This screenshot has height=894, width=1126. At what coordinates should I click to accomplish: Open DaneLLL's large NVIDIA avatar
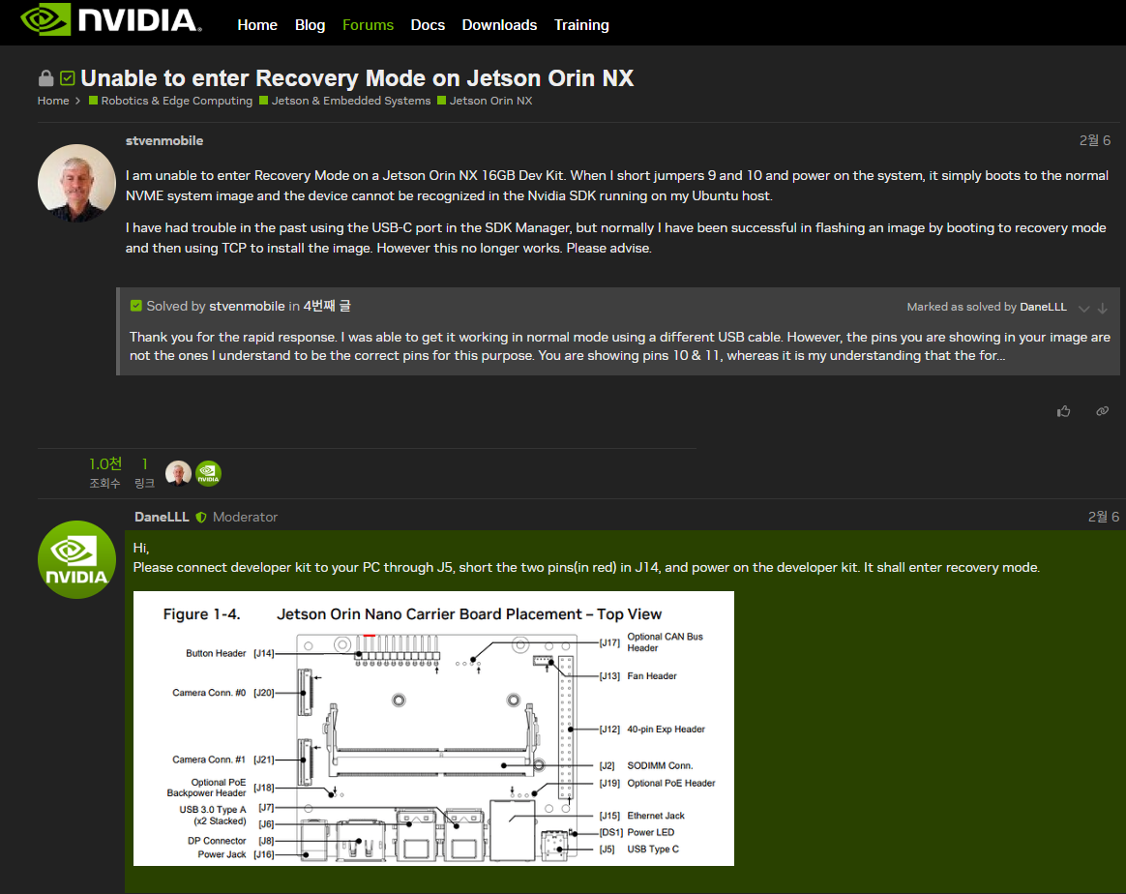(76, 559)
